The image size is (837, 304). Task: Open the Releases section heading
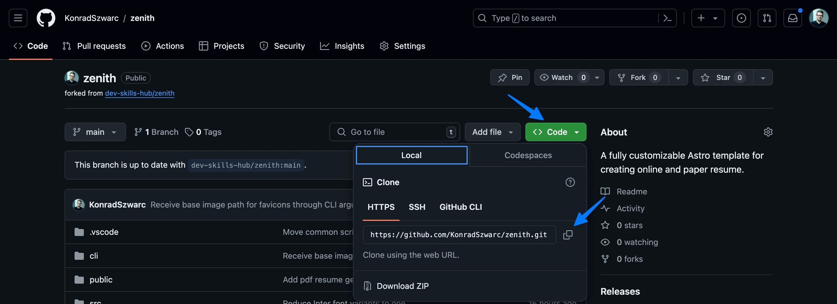(620, 292)
